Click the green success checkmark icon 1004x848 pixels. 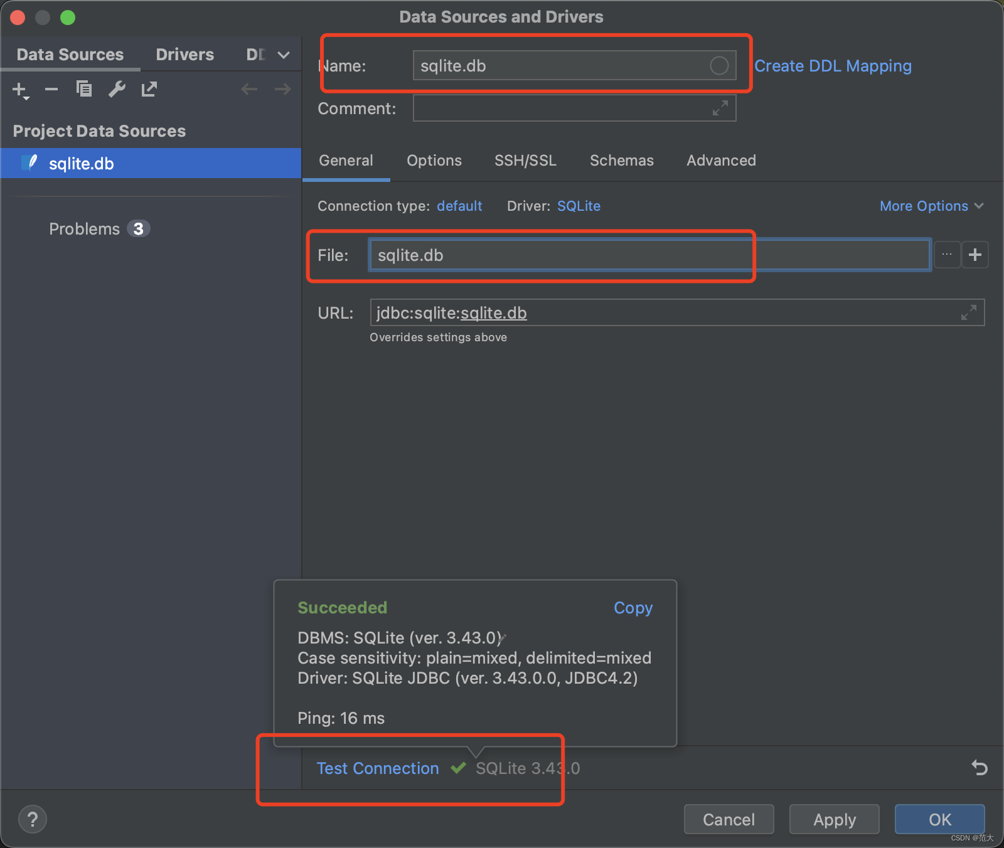click(458, 768)
